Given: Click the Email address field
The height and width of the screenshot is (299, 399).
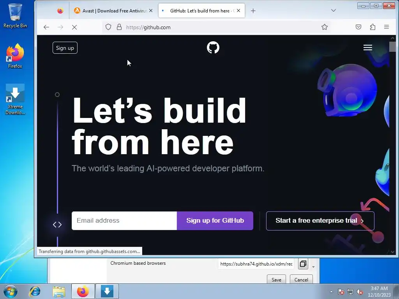Looking at the screenshot, I should [124, 220].
